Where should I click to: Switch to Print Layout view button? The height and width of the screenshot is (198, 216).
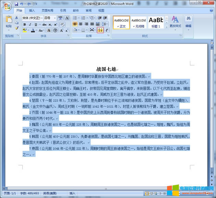pos(147,194)
